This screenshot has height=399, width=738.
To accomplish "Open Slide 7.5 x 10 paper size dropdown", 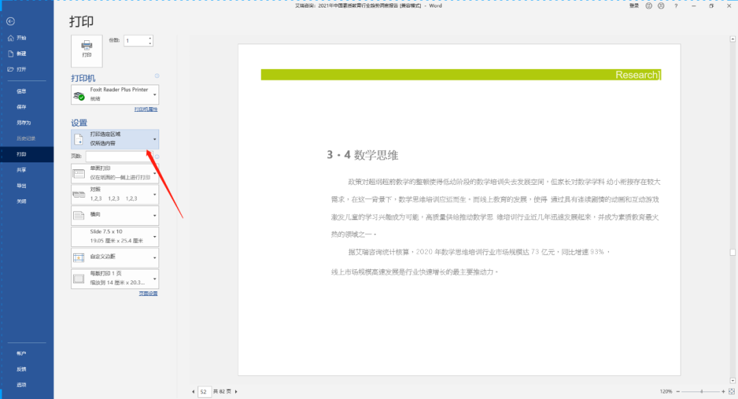I will tap(115, 237).
